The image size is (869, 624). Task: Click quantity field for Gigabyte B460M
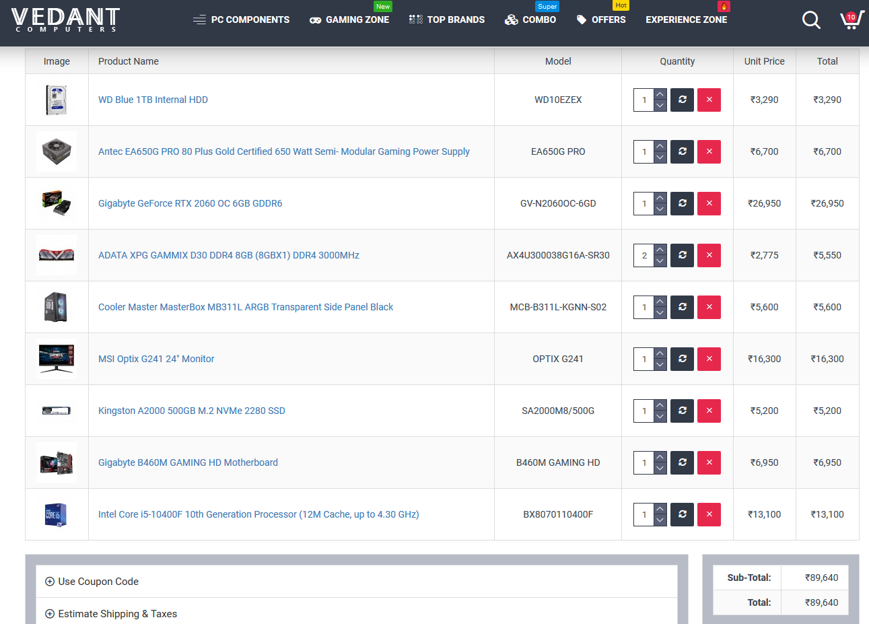point(644,462)
